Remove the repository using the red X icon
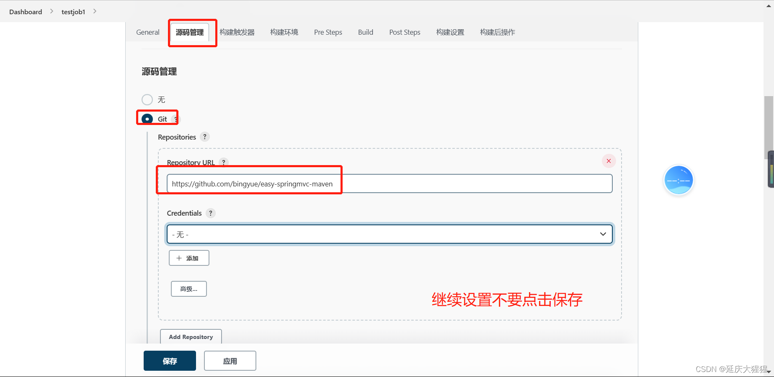 609,160
